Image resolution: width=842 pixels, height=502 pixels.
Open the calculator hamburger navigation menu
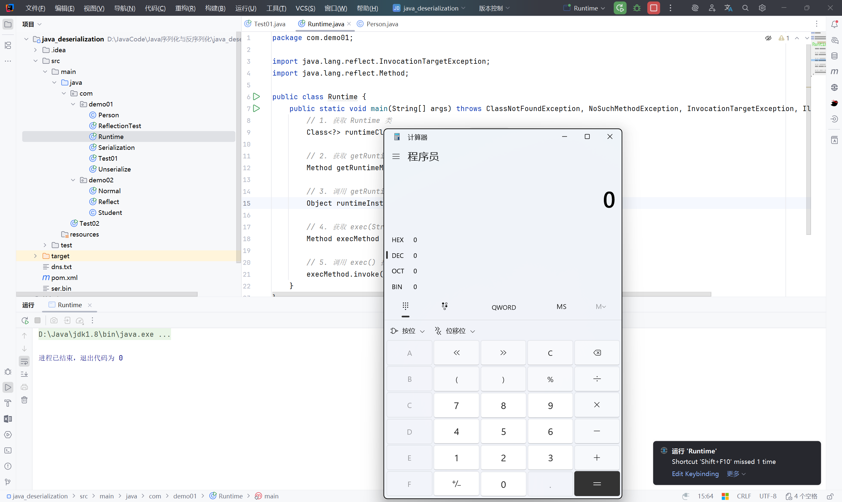click(396, 156)
